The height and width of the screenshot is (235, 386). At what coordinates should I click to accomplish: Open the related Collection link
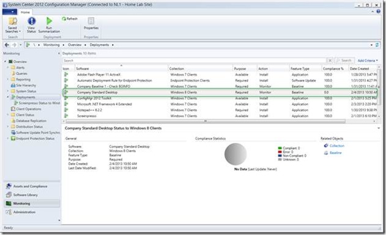(x=337, y=146)
